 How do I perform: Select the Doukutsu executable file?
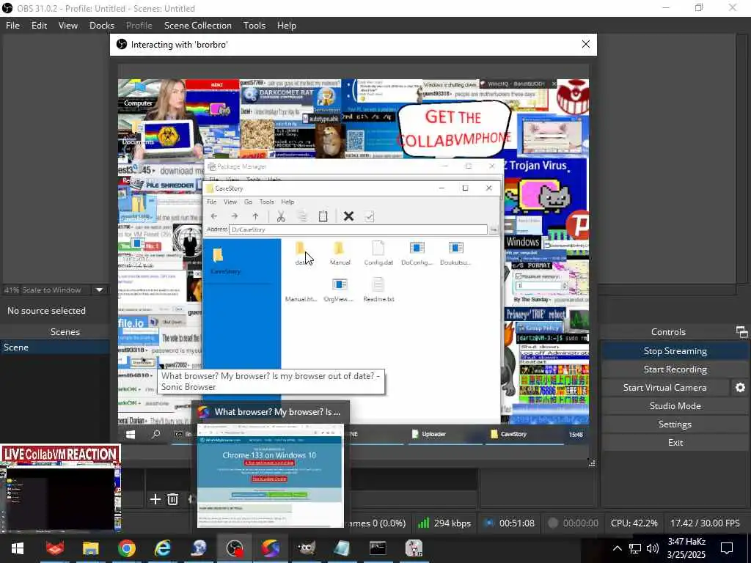click(455, 253)
